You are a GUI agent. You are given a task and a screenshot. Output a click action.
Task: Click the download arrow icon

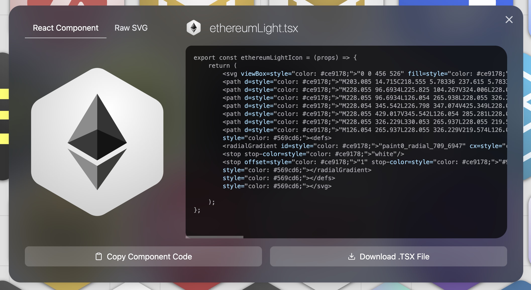tap(352, 257)
